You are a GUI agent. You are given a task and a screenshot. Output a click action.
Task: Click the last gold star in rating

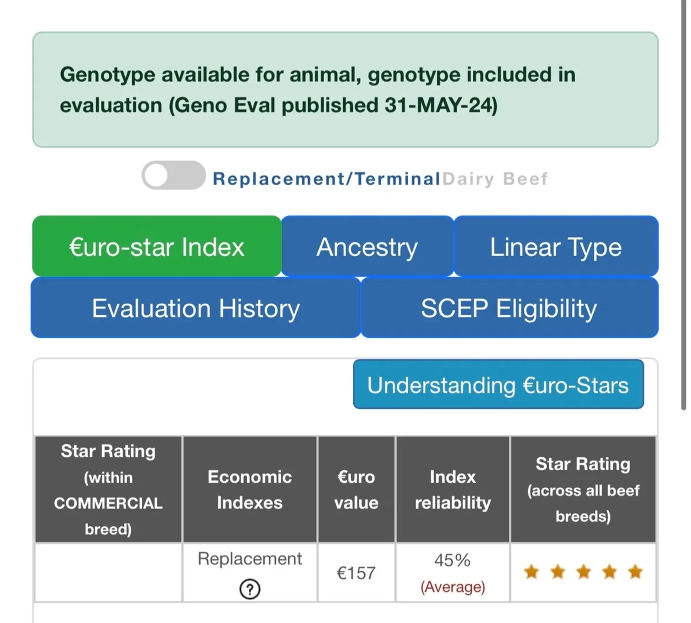click(635, 572)
